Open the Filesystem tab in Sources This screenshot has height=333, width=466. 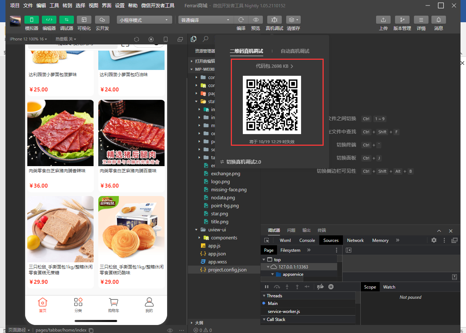(x=290, y=250)
